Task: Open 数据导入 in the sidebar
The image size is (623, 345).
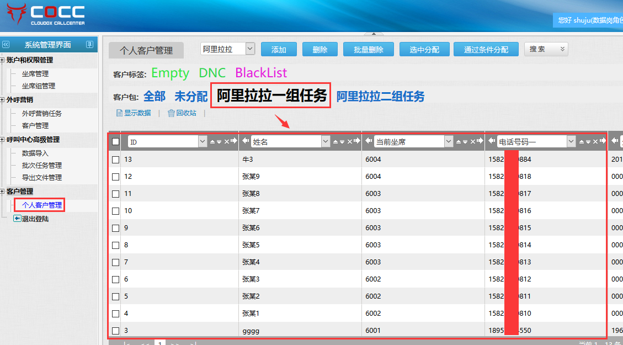Action: (x=35, y=153)
